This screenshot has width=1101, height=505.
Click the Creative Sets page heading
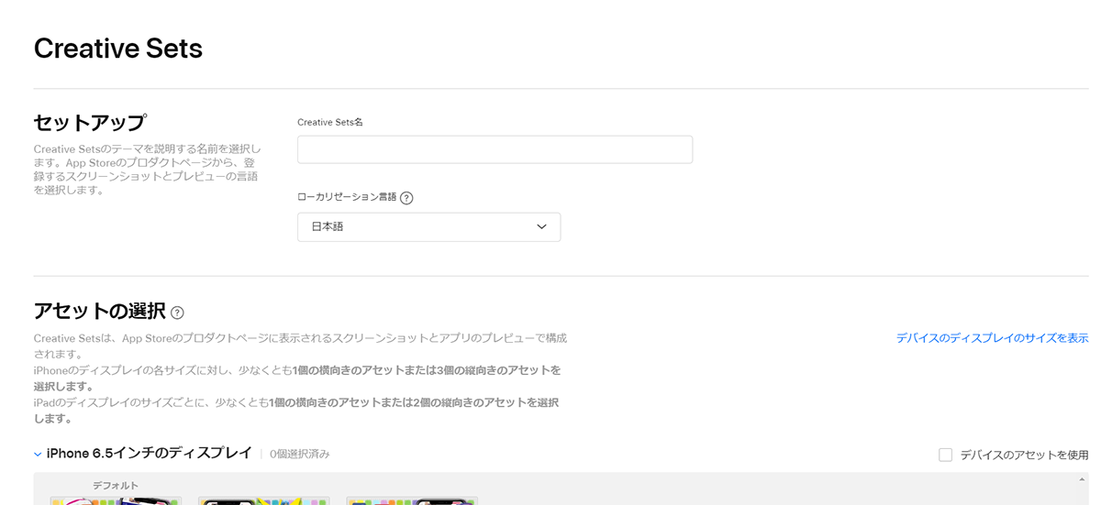(118, 48)
